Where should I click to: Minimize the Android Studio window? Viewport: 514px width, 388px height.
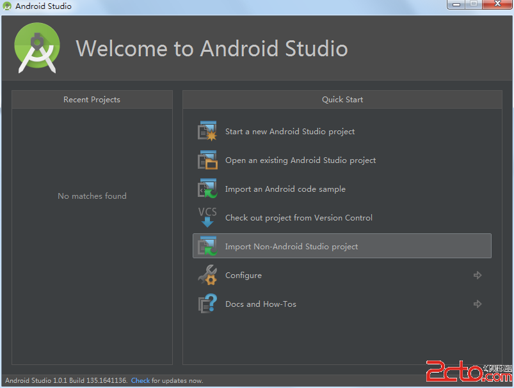(456, 4)
